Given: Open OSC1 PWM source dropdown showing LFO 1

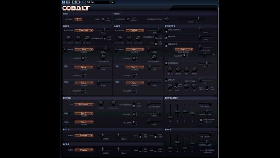Looking at the screenshot, I should pyautogui.click(x=84, y=50).
